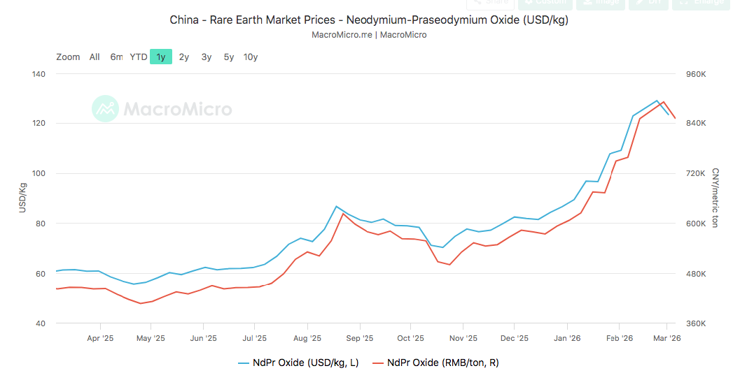Toggle the NdPr Oxide (USD/kg, L) series
This screenshot has height=380, width=733.
pyautogui.click(x=300, y=363)
